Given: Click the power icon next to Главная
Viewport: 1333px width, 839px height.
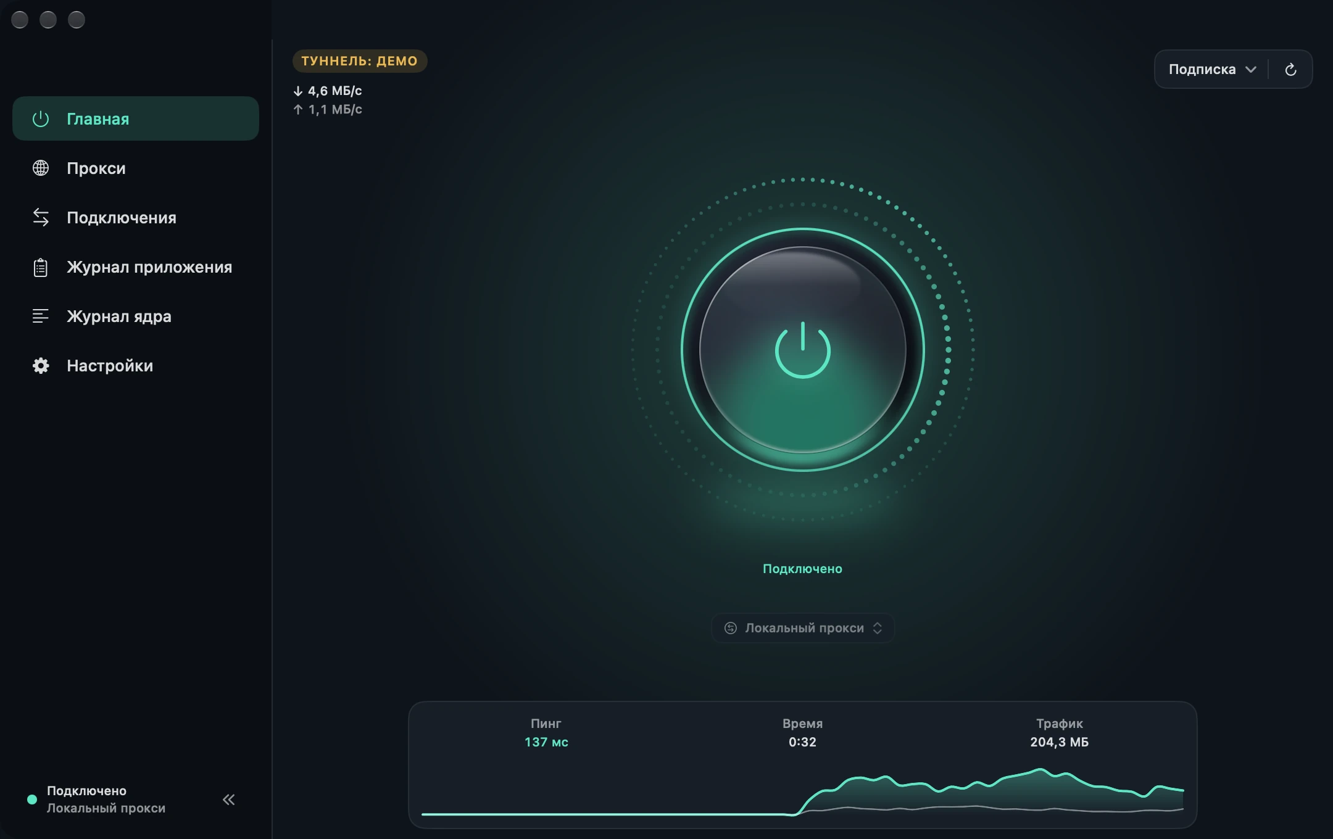Looking at the screenshot, I should [41, 118].
